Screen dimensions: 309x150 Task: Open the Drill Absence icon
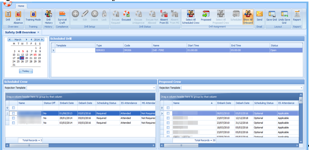click(18, 17)
